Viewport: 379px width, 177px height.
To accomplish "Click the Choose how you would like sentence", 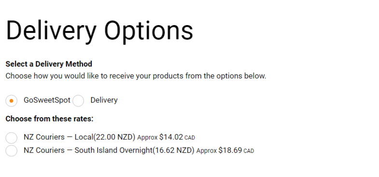I will 136,76.
